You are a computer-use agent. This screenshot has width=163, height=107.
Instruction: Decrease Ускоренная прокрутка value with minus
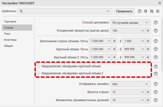142,31
